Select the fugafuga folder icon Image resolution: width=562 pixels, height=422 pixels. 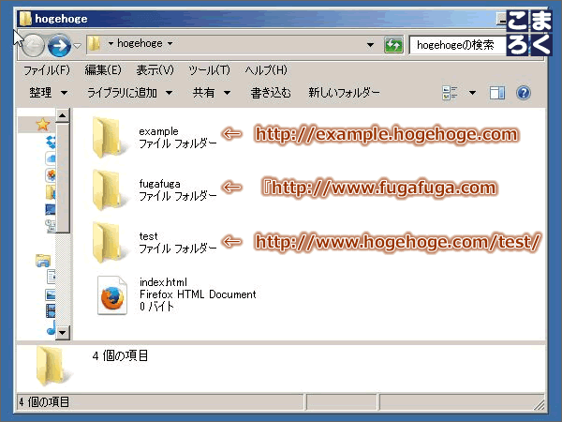click(x=109, y=189)
